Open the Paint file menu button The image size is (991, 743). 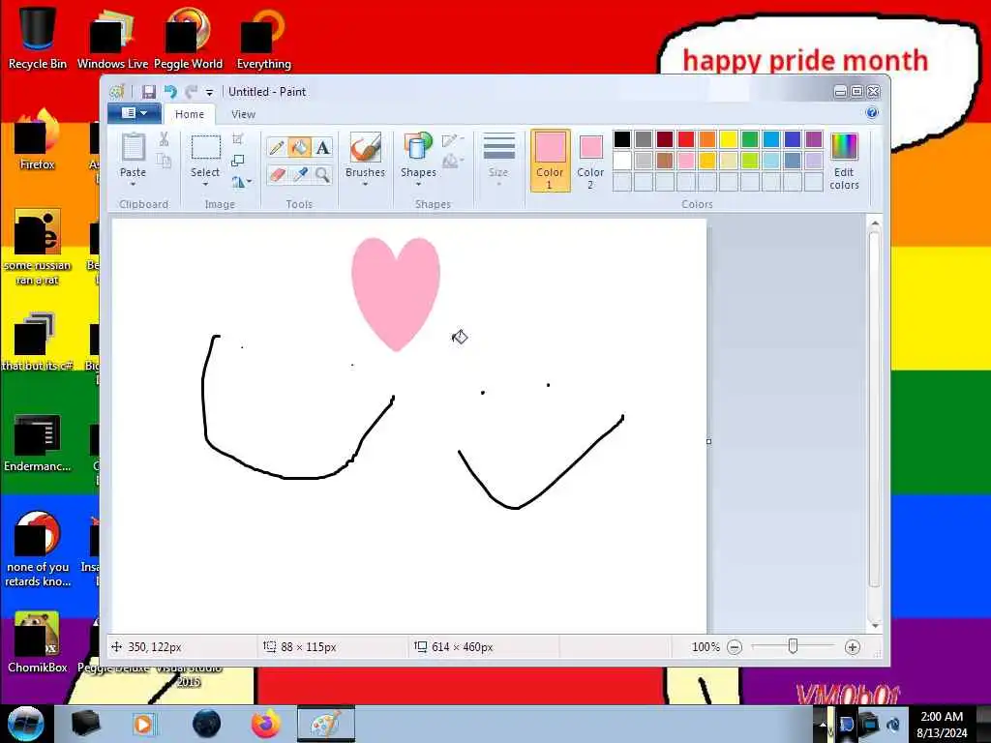pyautogui.click(x=134, y=113)
